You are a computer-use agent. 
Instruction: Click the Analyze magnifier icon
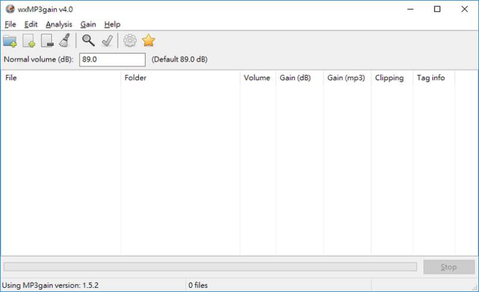point(88,40)
